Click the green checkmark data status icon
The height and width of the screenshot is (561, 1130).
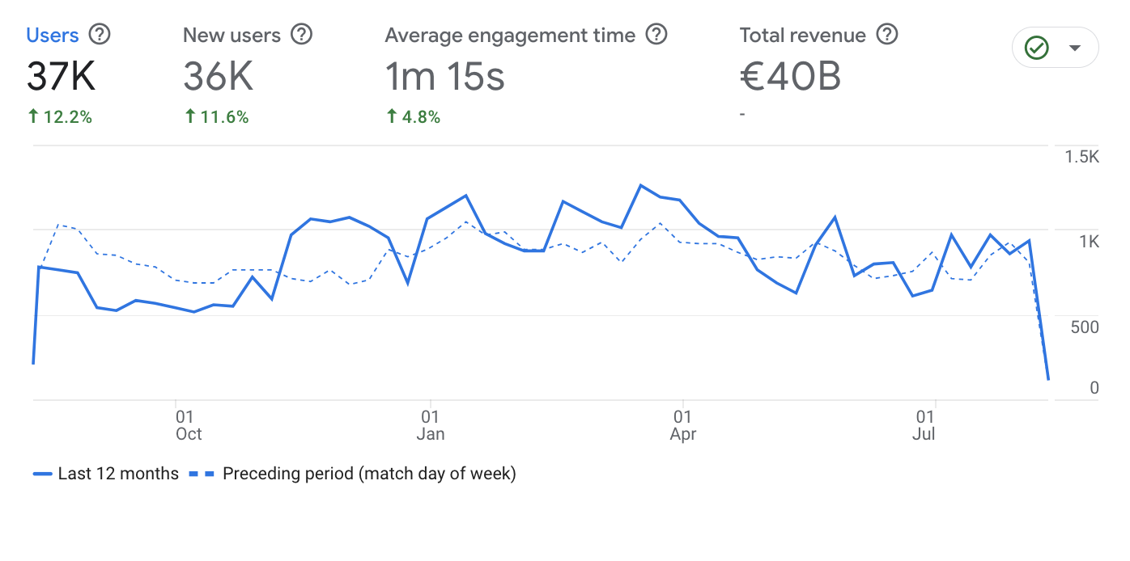(x=1037, y=48)
